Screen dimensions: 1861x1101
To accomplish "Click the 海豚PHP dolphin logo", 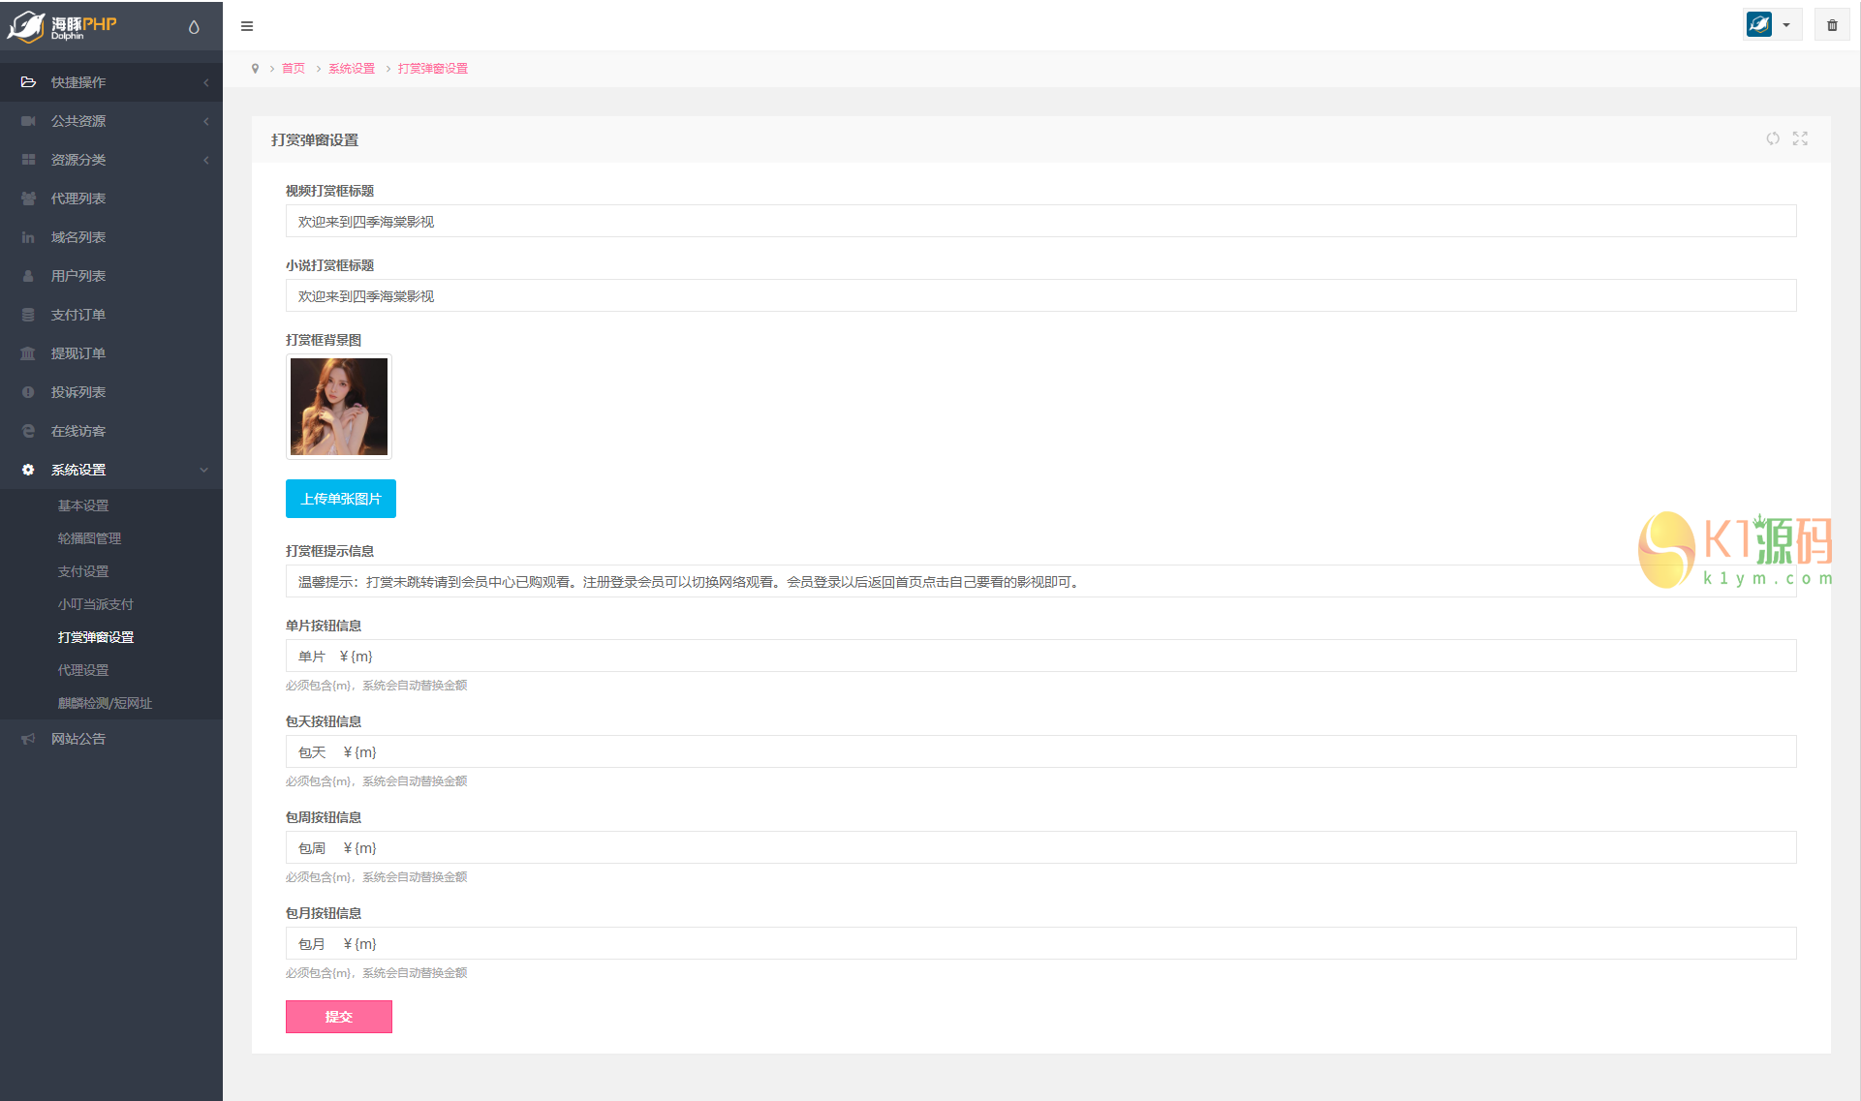I will [x=62, y=26].
